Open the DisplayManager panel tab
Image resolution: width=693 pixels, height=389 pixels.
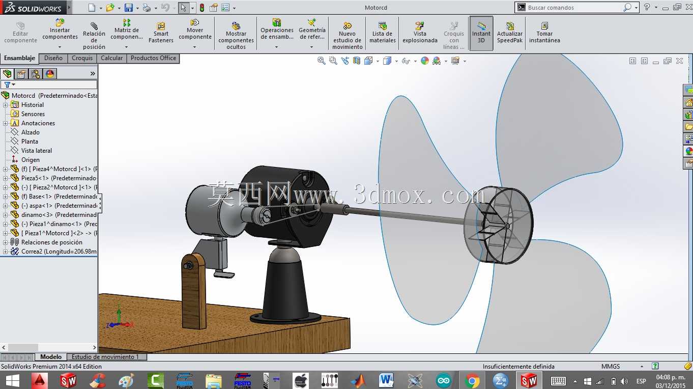pyautogui.click(x=50, y=74)
